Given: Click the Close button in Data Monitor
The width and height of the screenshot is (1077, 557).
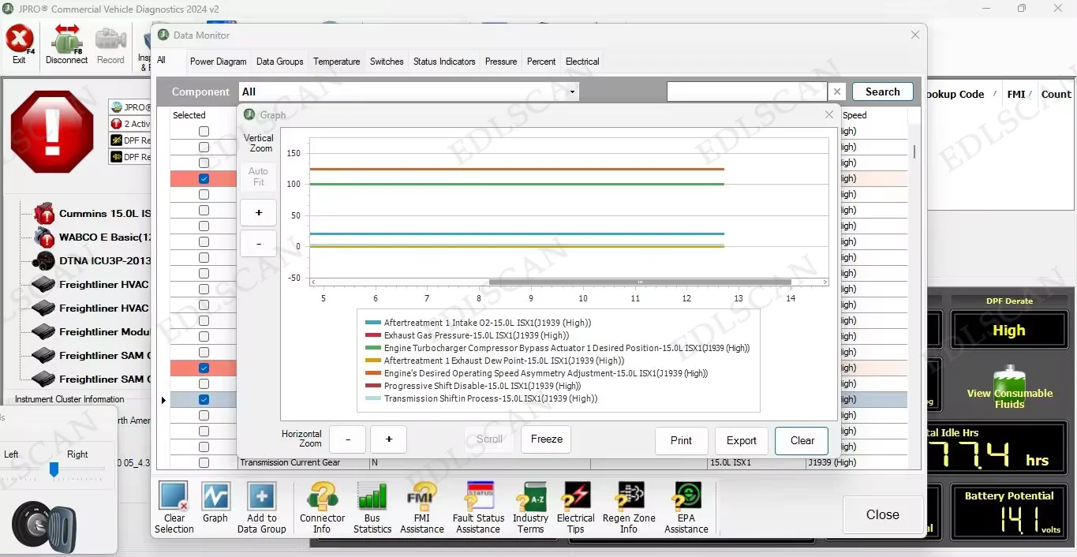Looking at the screenshot, I should [882, 514].
